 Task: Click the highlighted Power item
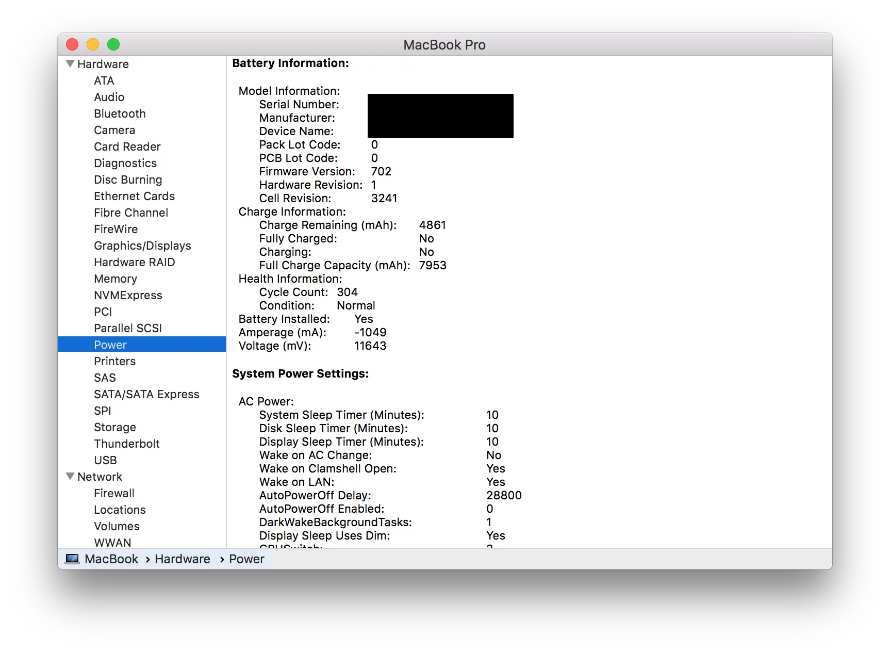pos(142,344)
